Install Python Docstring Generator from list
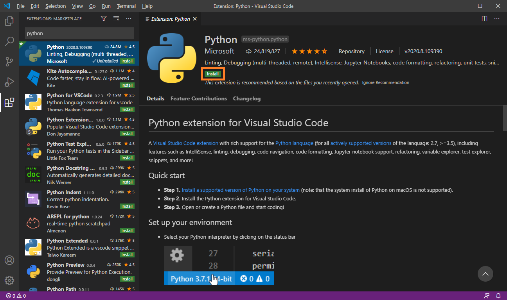The image size is (507, 300). (127, 182)
